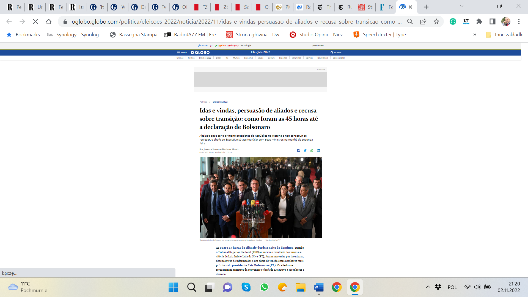Expand the tab search dropdown arrow

(462, 6)
